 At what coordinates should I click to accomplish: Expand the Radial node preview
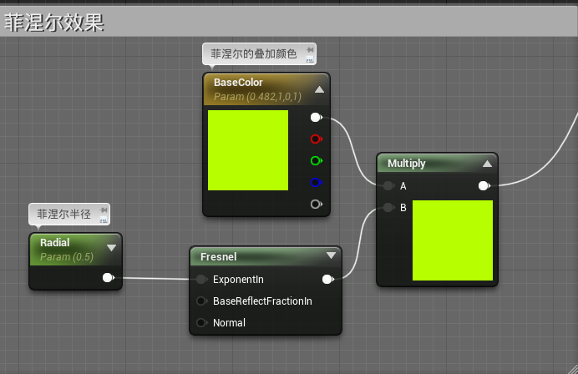tap(111, 248)
